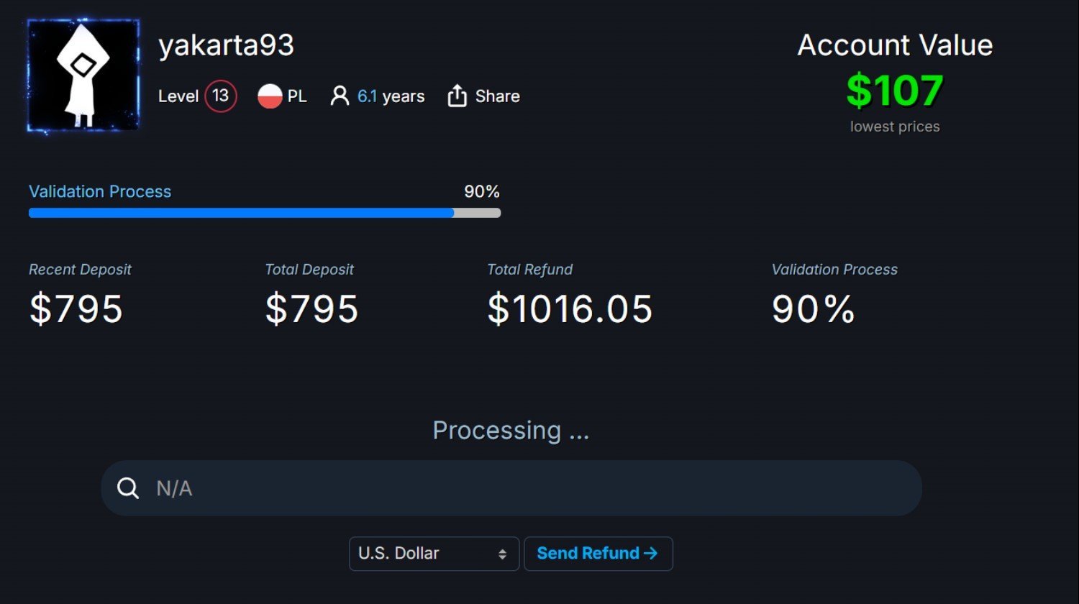Click the arrow on Send Refund
The height and width of the screenshot is (604, 1079).
tap(650, 553)
